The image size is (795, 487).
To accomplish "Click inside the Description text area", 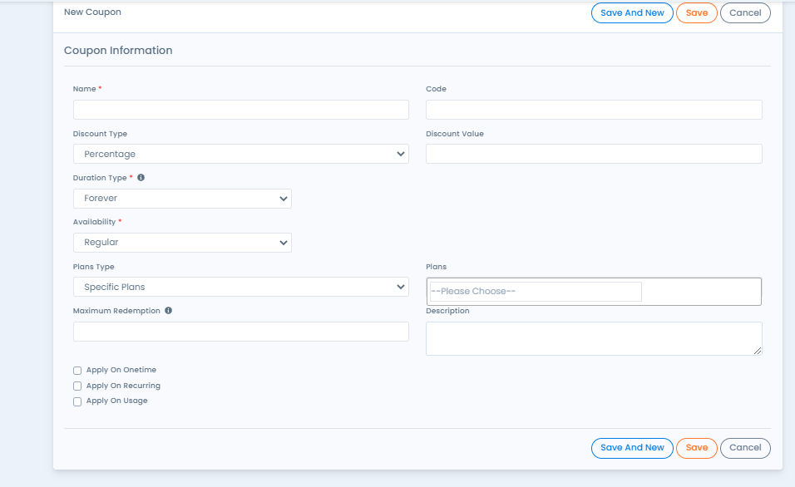I will pos(593,337).
